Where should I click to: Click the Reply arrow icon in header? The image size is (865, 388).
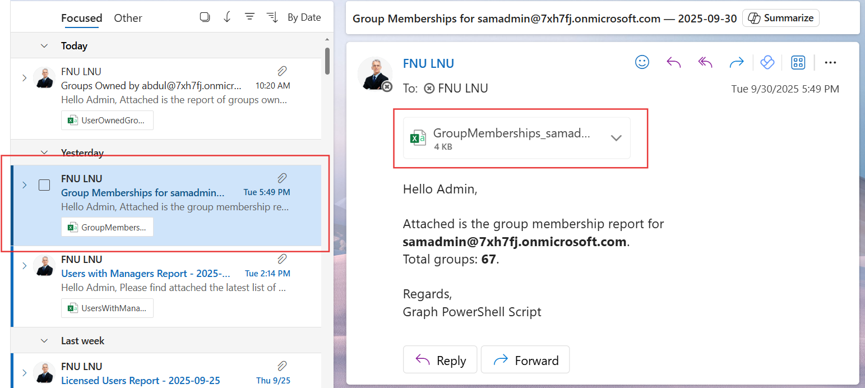(x=673, y=62)
